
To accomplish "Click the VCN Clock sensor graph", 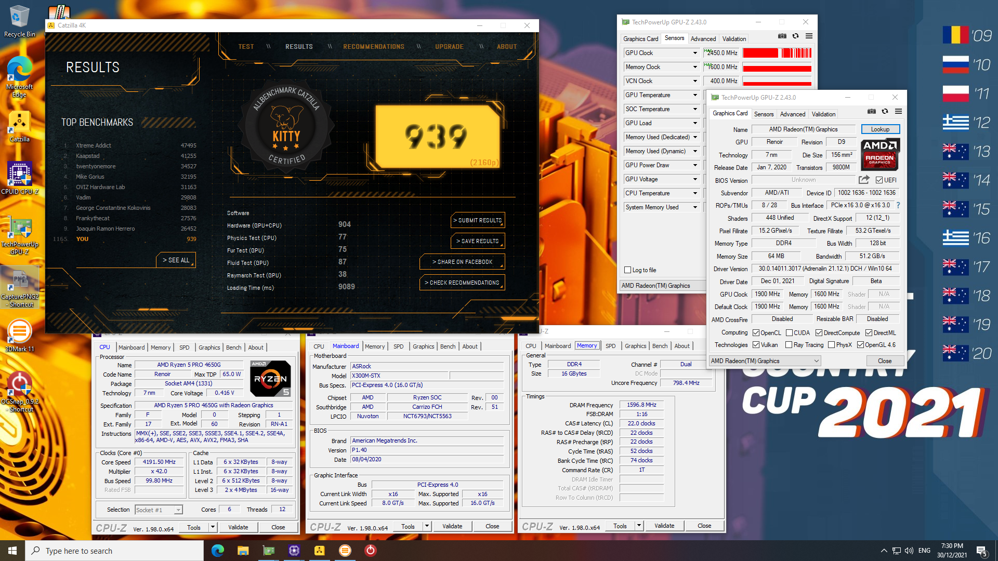I will click(x=777, y=81).
